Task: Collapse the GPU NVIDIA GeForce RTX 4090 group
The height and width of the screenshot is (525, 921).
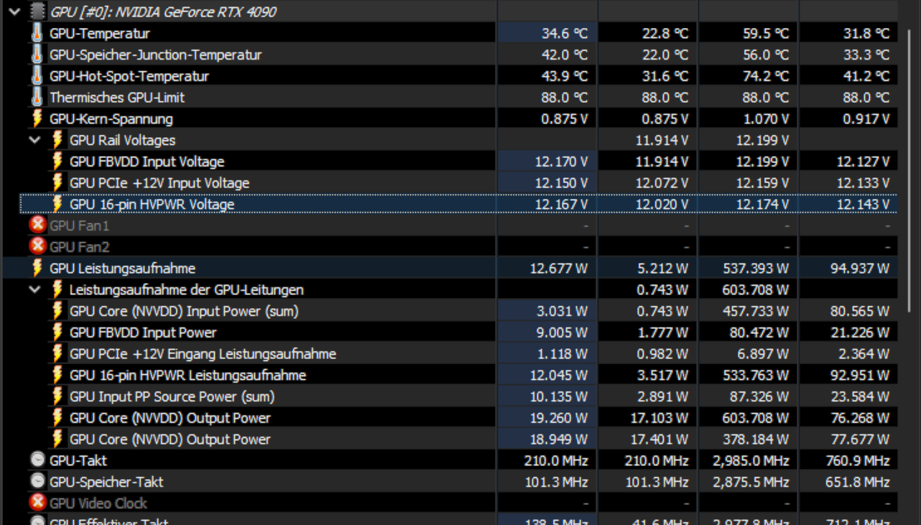Action: pyautogui.click(x=14, y=12)
